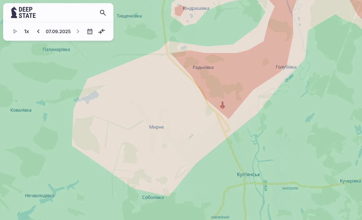Select the Куп'янськ city label
The height and width of the screenshot is (220, 362).
click(249, 175)
